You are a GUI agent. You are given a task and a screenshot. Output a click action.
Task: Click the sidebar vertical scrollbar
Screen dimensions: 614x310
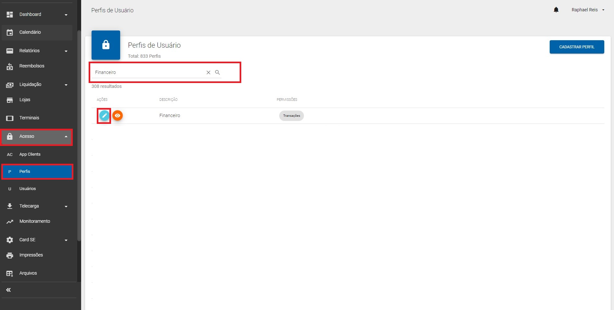click(x=79, y=136)
